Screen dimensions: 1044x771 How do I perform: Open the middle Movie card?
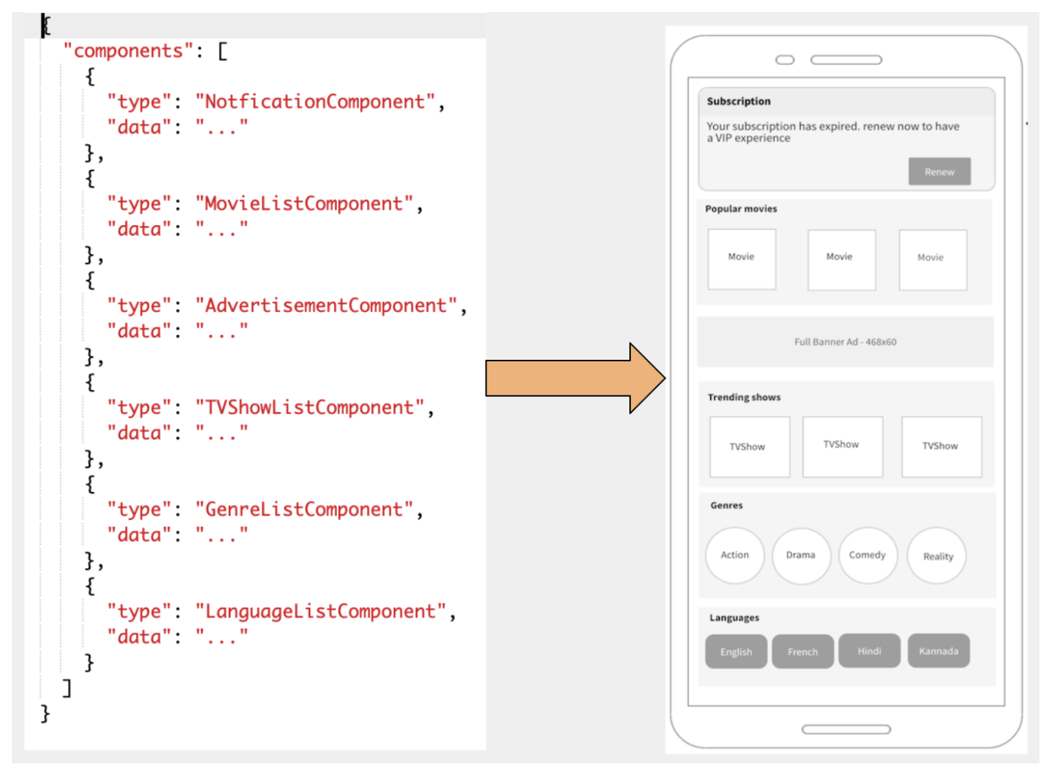pos(842,259)
